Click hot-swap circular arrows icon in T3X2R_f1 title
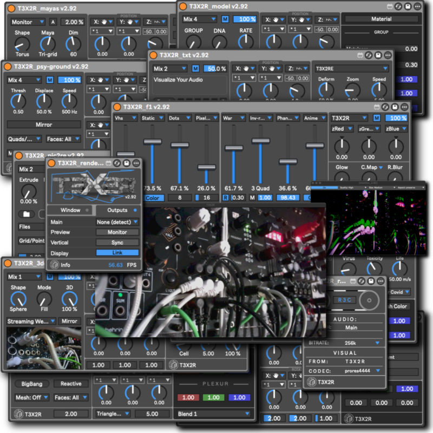 click(x=385, y=107)
